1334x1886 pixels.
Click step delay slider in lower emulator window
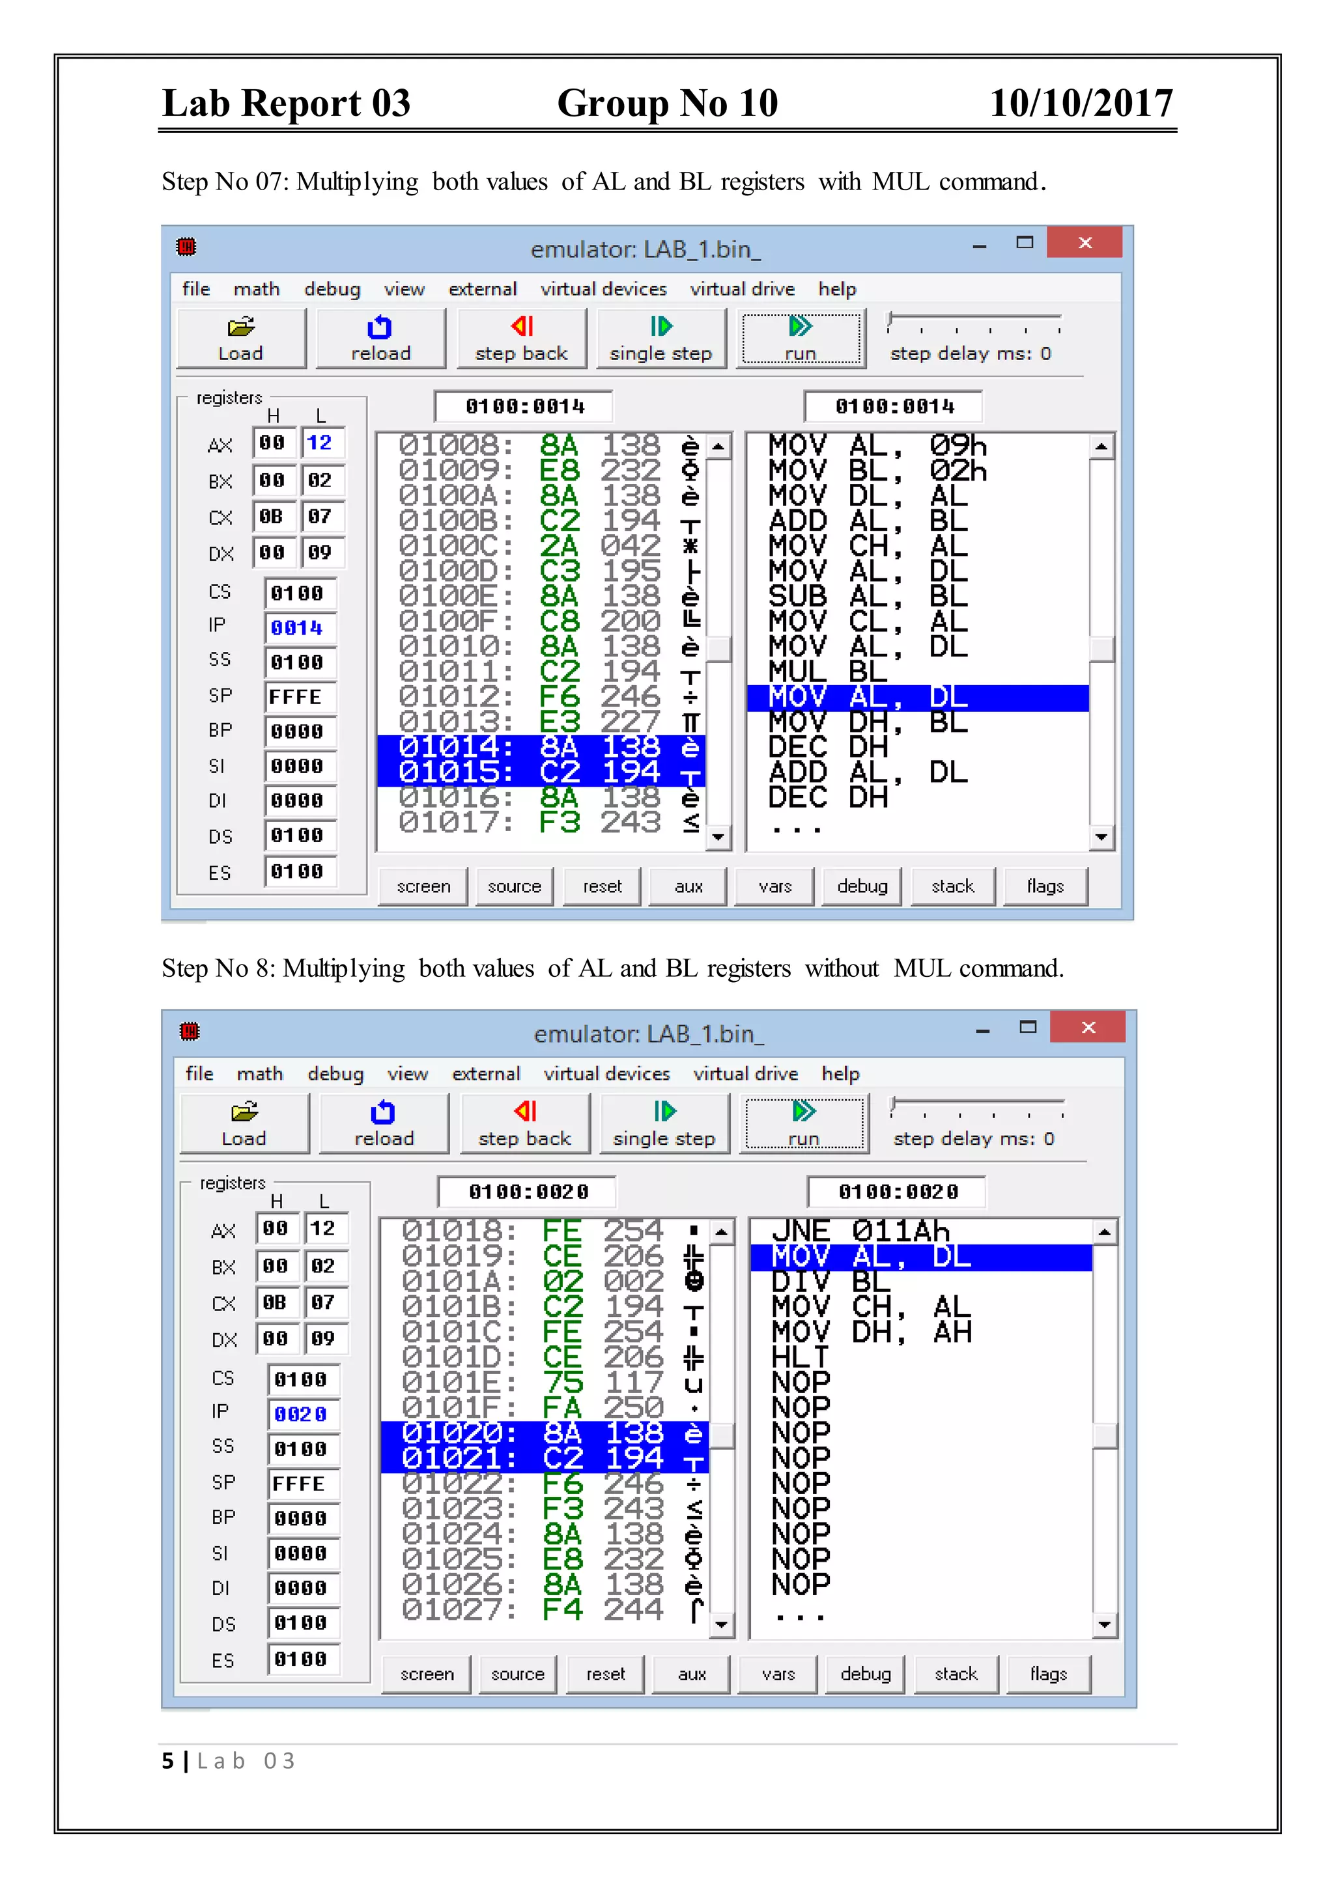click(978, 1107)
